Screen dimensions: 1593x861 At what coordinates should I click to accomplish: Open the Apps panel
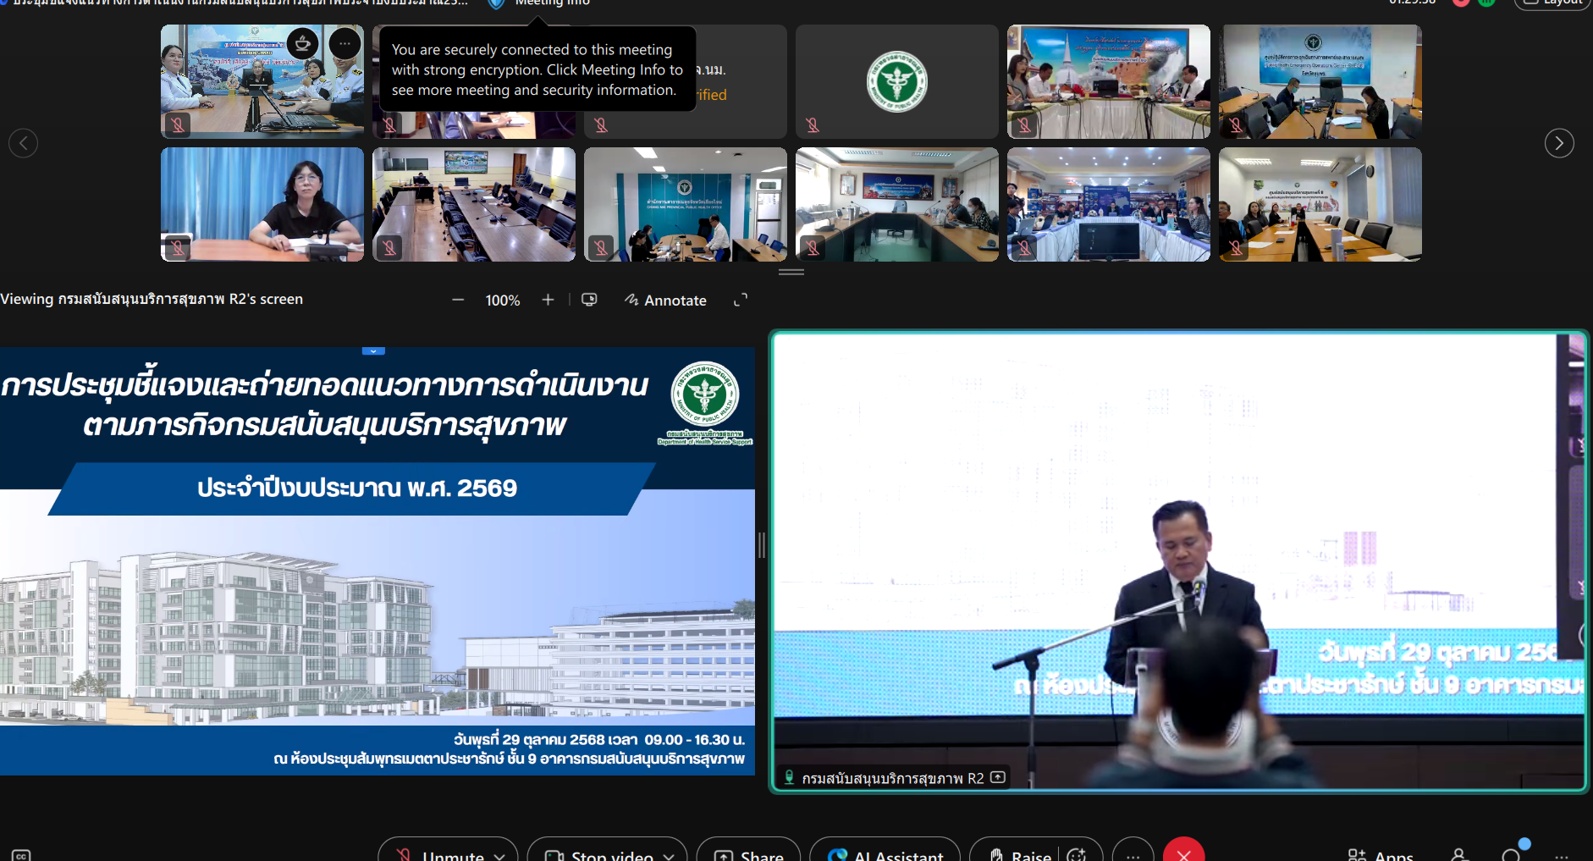1381,853
